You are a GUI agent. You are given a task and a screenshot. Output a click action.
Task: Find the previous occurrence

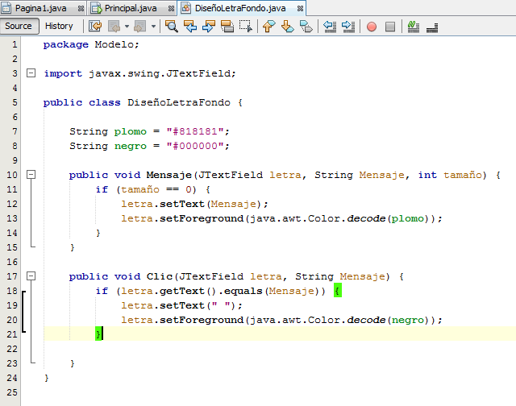tap(190, 27)
